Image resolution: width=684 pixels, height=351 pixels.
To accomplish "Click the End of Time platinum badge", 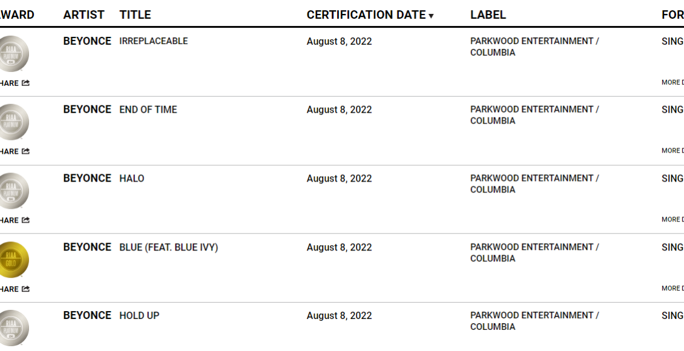I will tap(13, 122).
